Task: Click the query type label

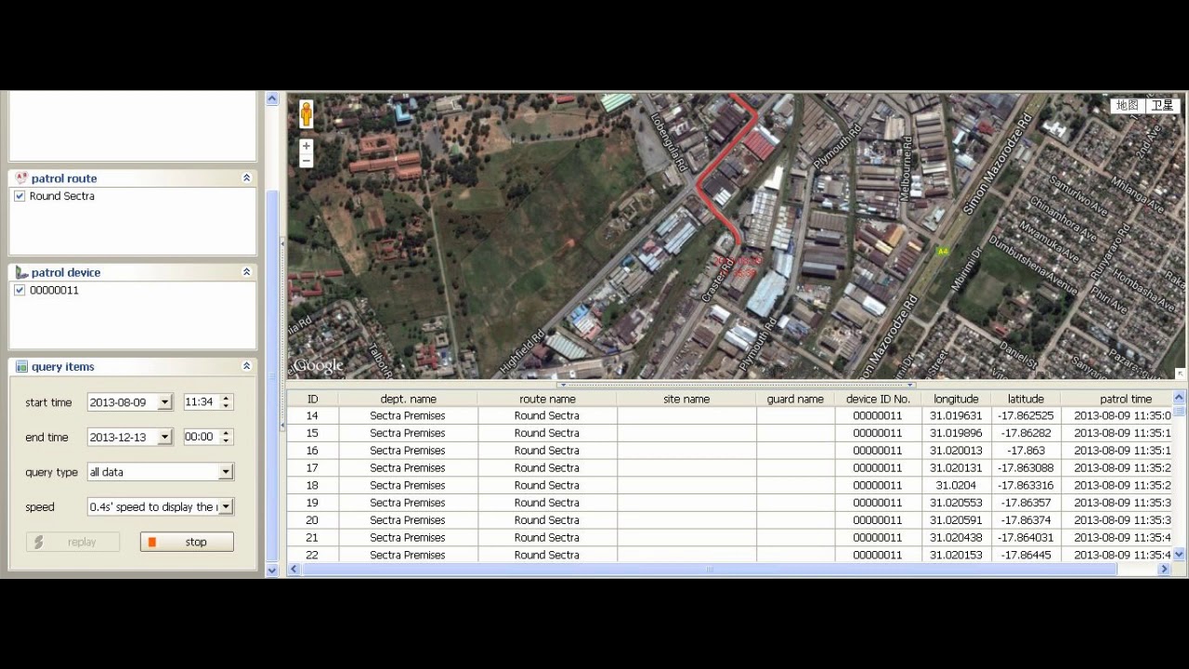Action: click(x=51, y=472)
